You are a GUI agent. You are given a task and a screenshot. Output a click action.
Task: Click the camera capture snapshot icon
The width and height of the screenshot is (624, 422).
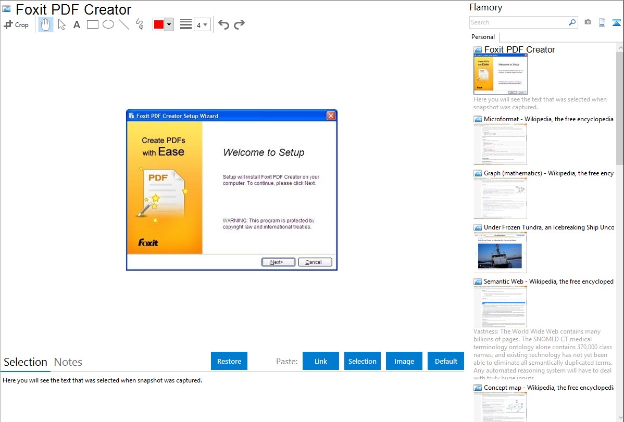click(x=588, y=22)
